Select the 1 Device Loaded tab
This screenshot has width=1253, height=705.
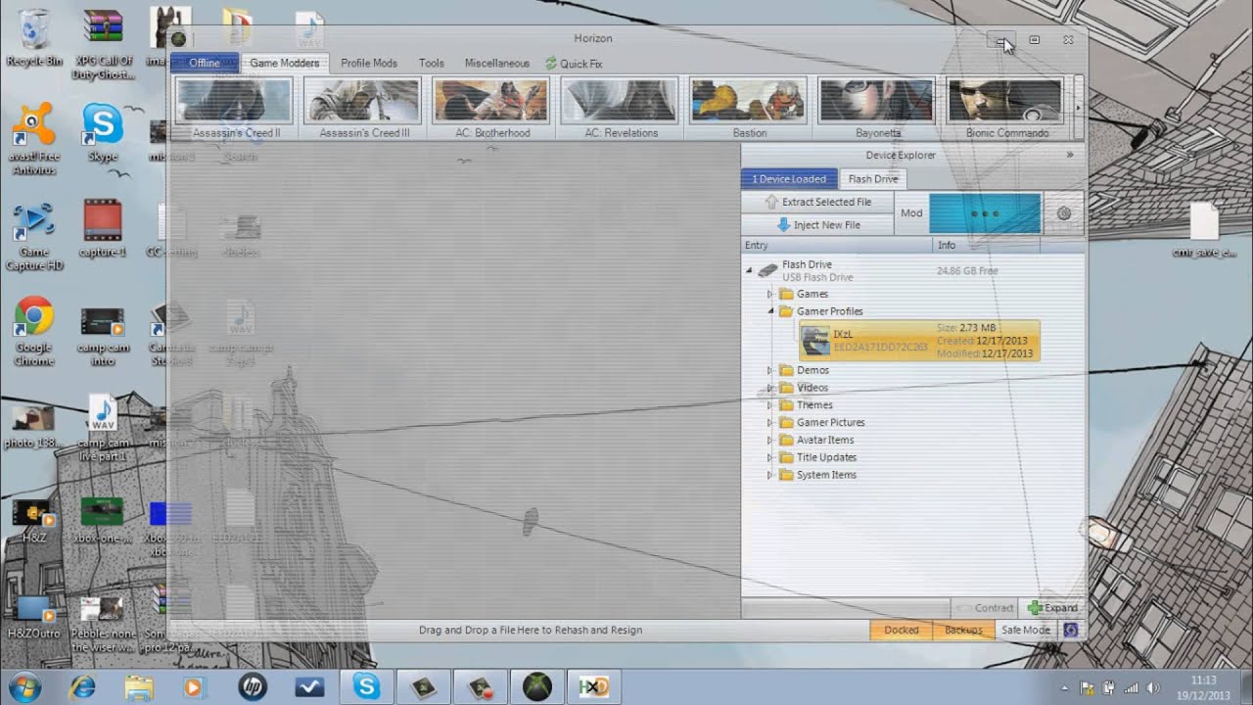coord(789,179)
